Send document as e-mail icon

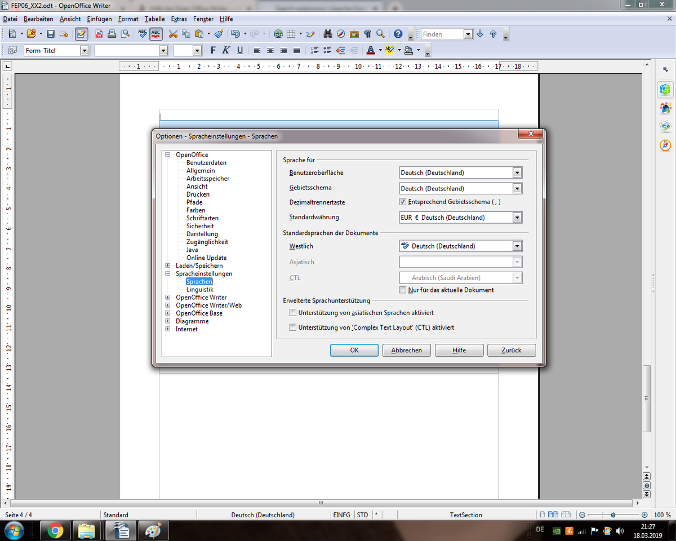pyautogui.click(x=64, y=34)
